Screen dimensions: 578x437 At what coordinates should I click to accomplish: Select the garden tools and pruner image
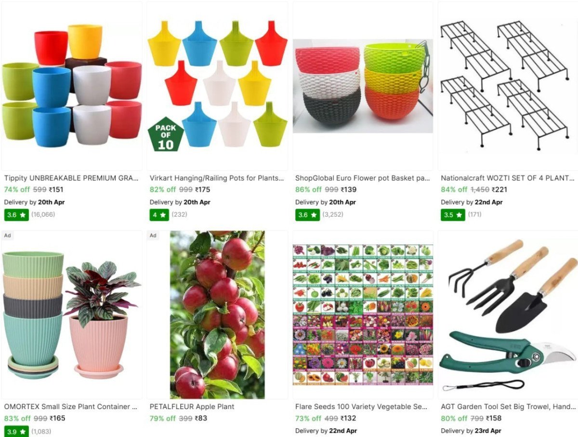pyautogui.click(x=508, y=315)
